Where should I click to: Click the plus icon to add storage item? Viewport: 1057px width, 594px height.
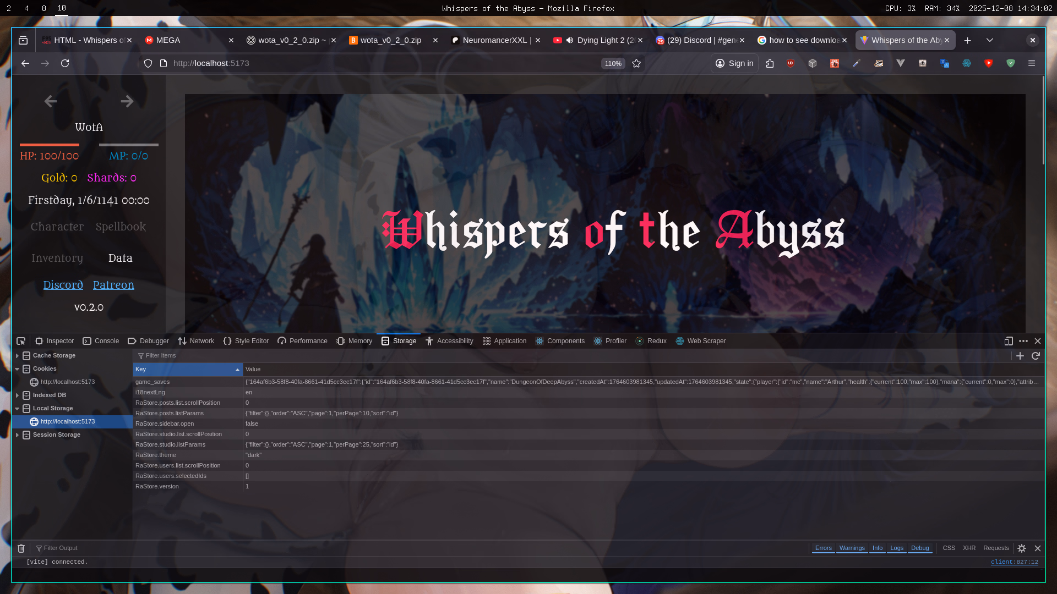(1020, 356)
